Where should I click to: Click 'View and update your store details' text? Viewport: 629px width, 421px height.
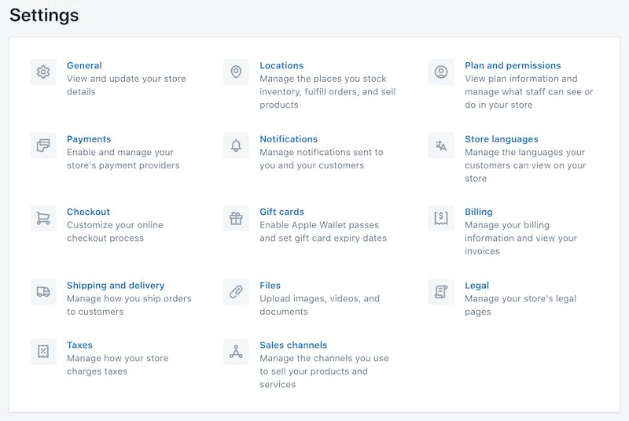coord(127,85)
